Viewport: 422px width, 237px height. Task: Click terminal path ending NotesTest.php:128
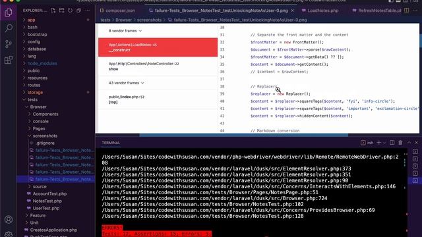pyautogui.click(x=202, y=217)
